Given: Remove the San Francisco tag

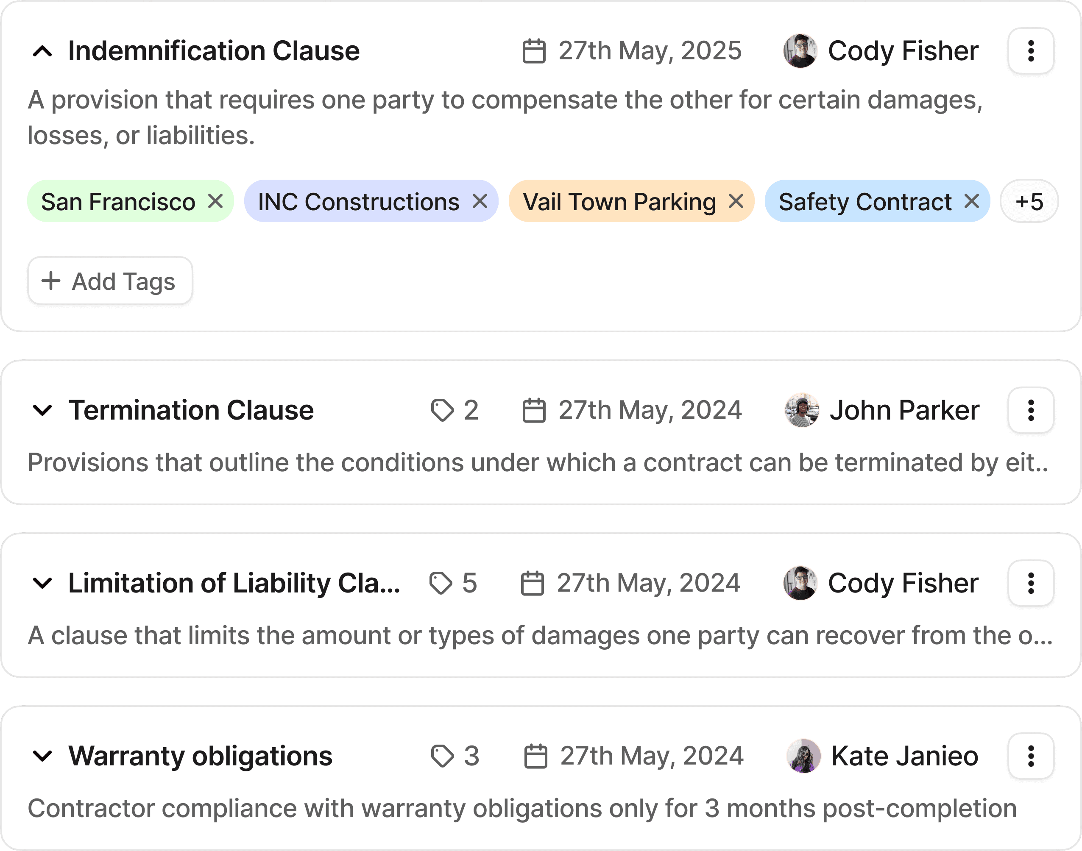Looking at the screenshot, I should coord(215,201).
